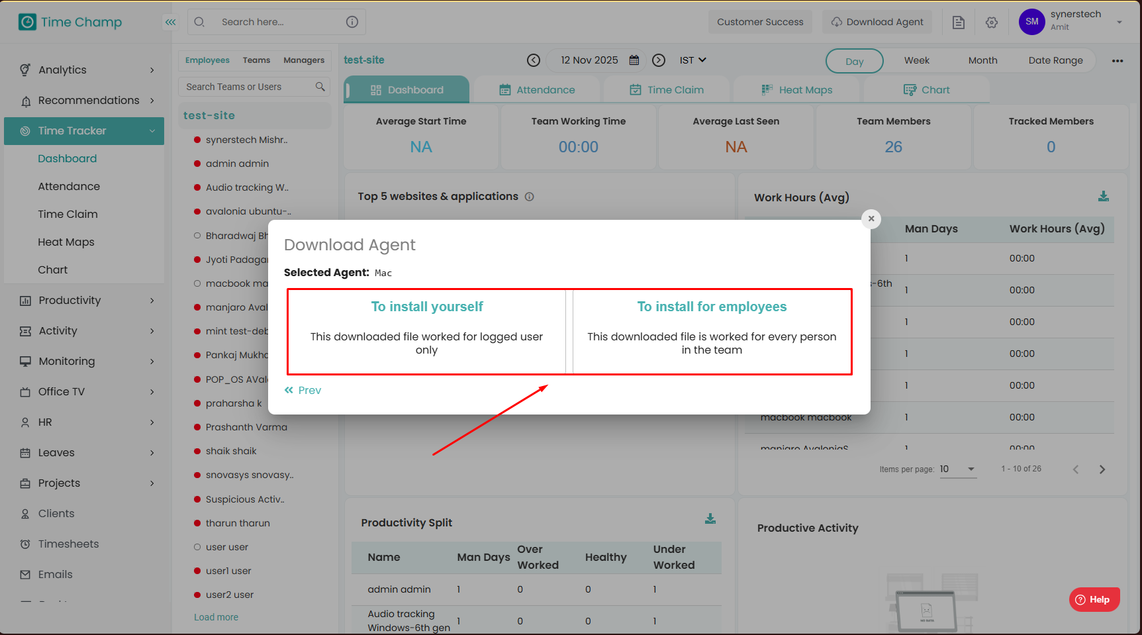Click the Load more link
This screenshot has height=635, width=1142.
point(216,617)
